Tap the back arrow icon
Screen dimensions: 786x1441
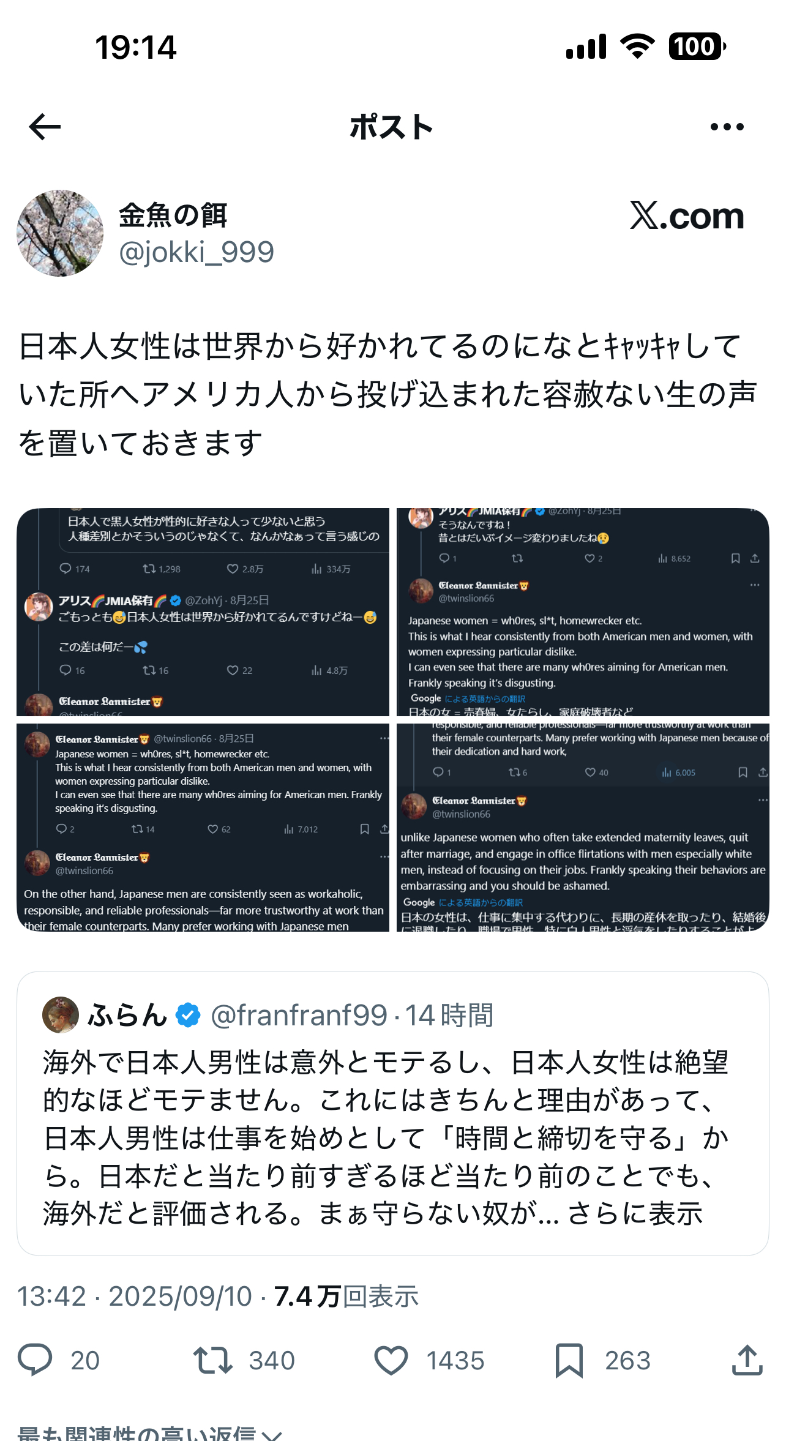click(x=45, y=127)
